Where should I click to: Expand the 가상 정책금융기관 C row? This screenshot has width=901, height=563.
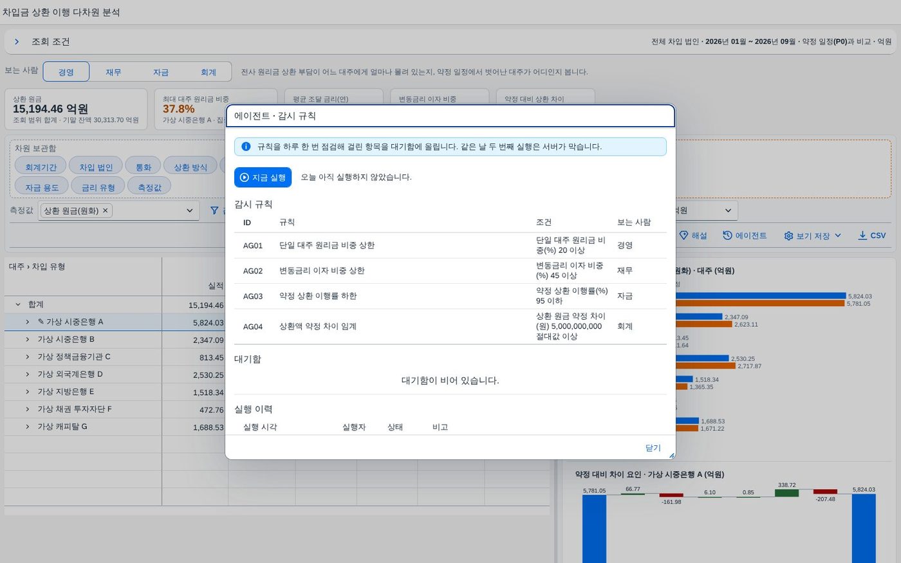pos(28,356)
